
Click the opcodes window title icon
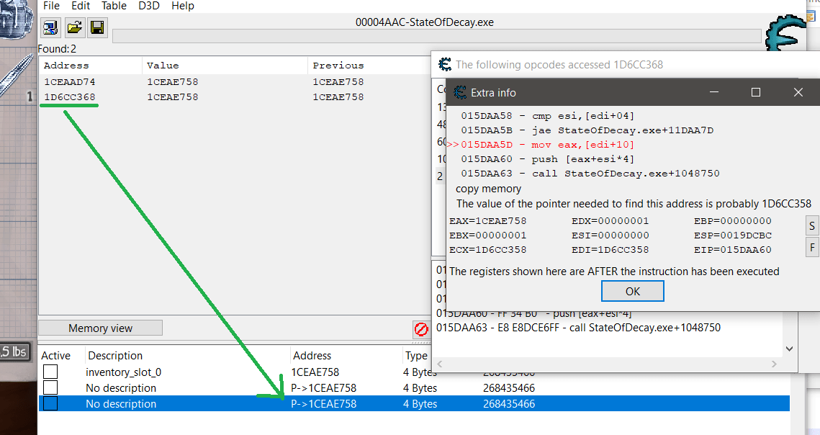click(444, 64)
